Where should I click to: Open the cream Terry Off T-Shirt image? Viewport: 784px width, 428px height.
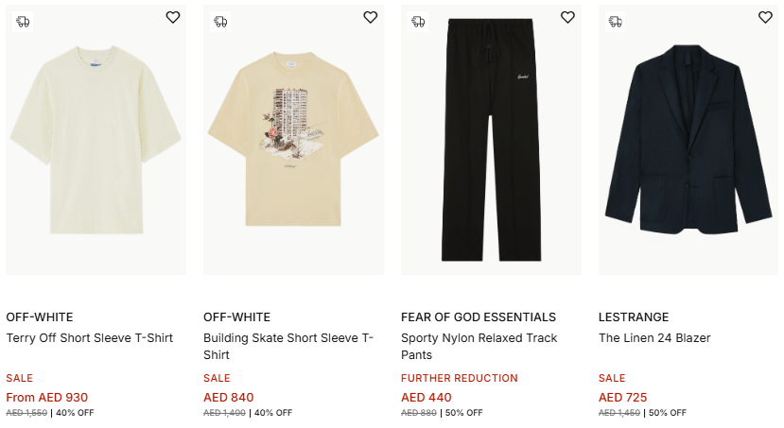(x=96, y=142)
